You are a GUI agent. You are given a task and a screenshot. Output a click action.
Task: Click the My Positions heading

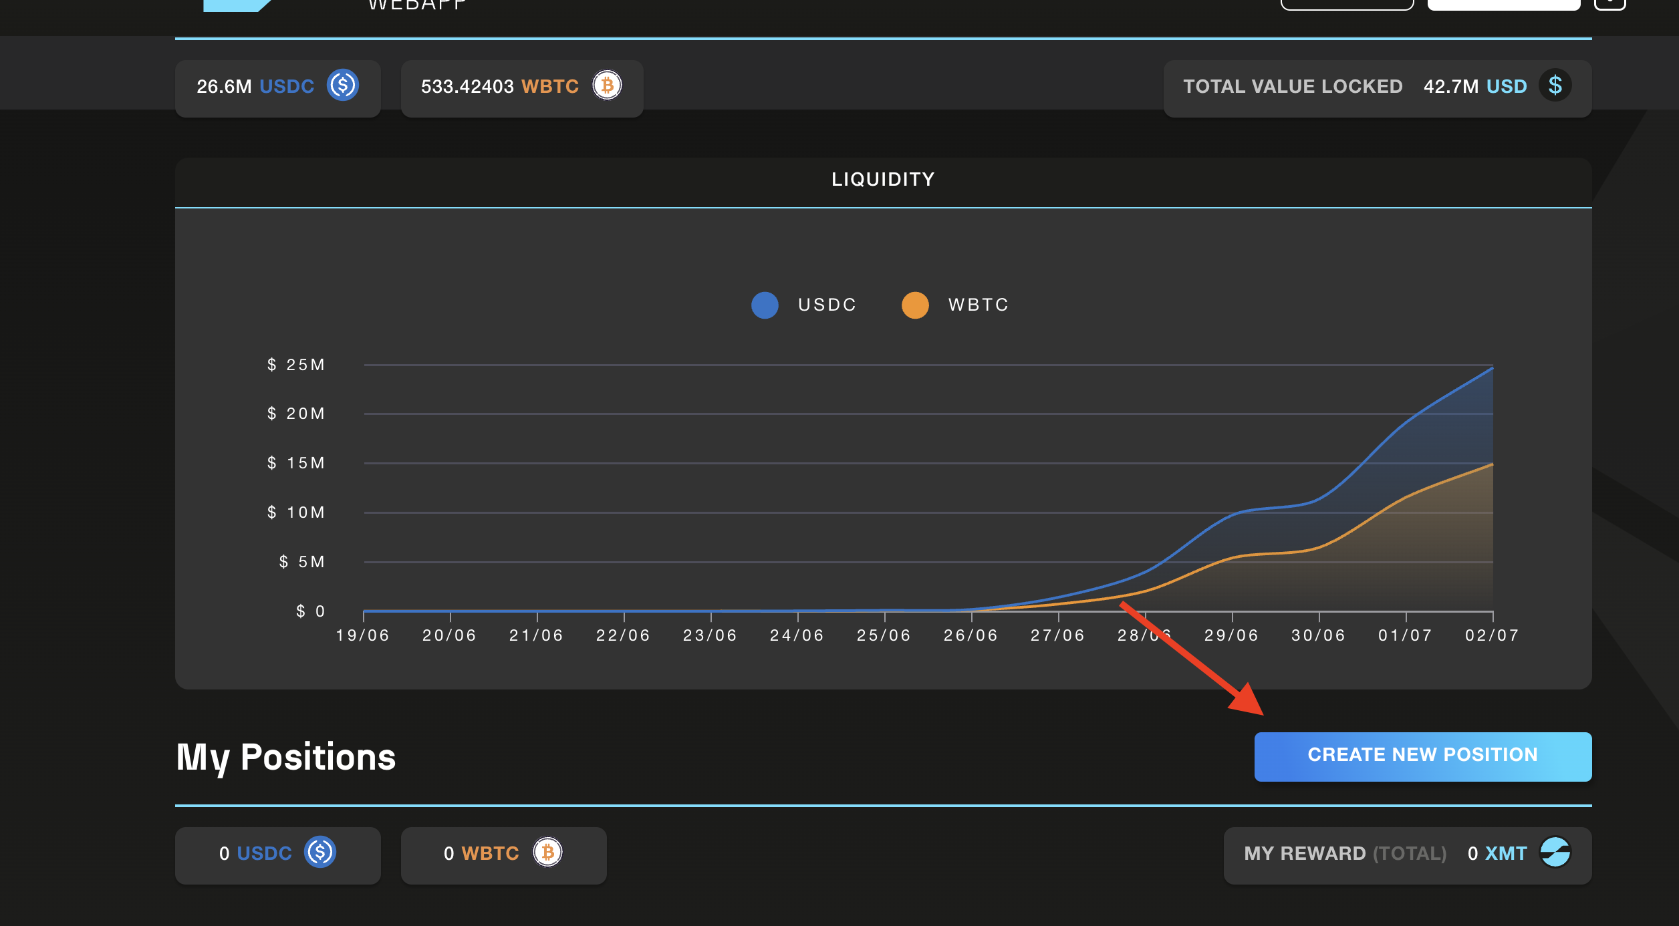(x=286, y=758)
